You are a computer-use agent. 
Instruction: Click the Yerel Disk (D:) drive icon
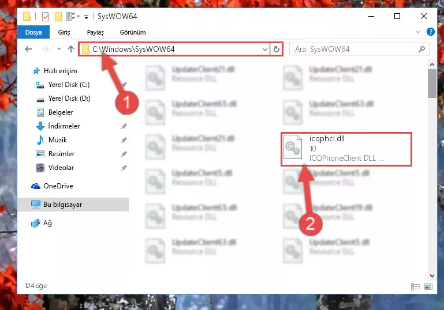coord(40,99)
